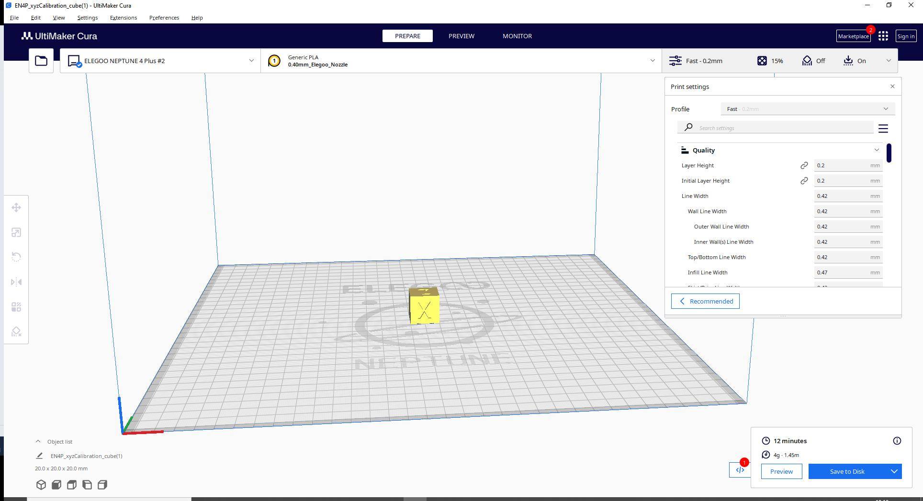This screenshot has width=923, height=501.
Task: Open the Edit menu
Action: (x=36, y=18)
